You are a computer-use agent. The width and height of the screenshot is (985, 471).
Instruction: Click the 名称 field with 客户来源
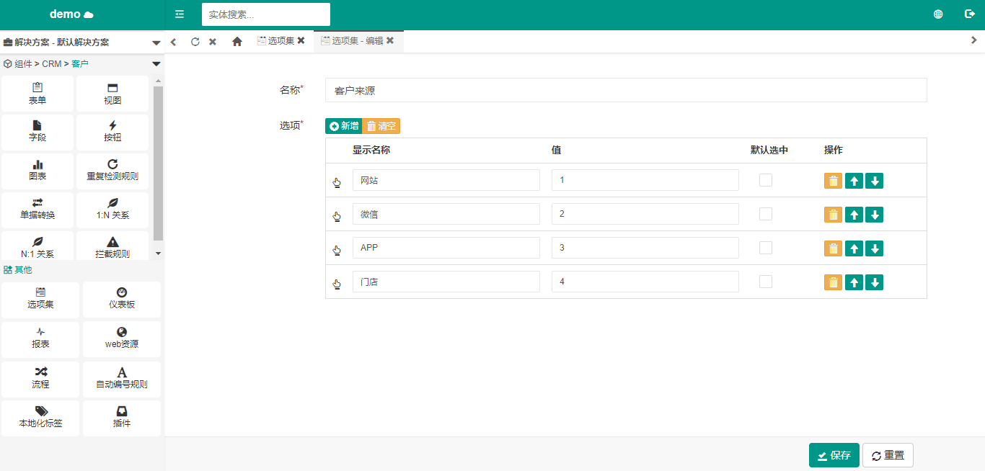point(626,90)
